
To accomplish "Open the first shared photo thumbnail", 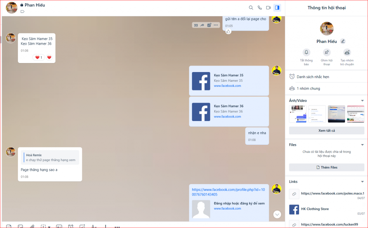I will (x=298, y=114).
